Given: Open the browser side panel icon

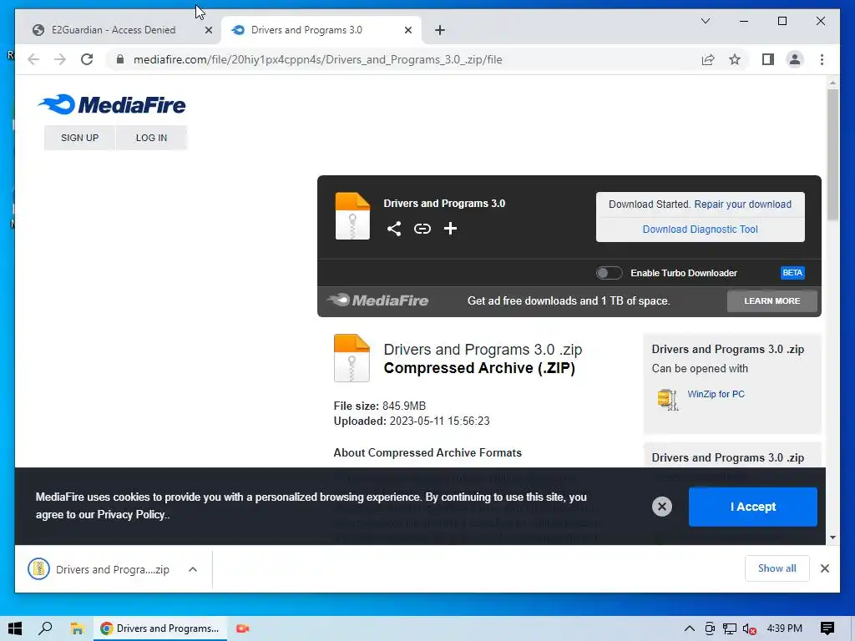Looking at the screenshot, I should click(768, 59).
